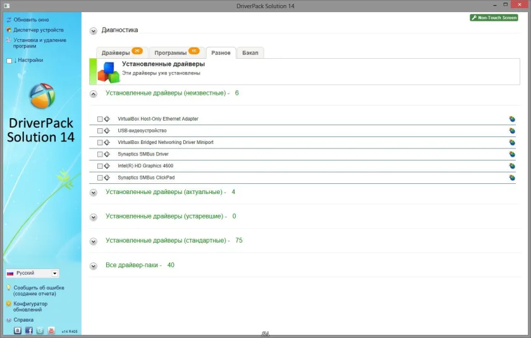Switch to the Драйверы tab
This screenshot has height=338, width=531.
(122, 52)
